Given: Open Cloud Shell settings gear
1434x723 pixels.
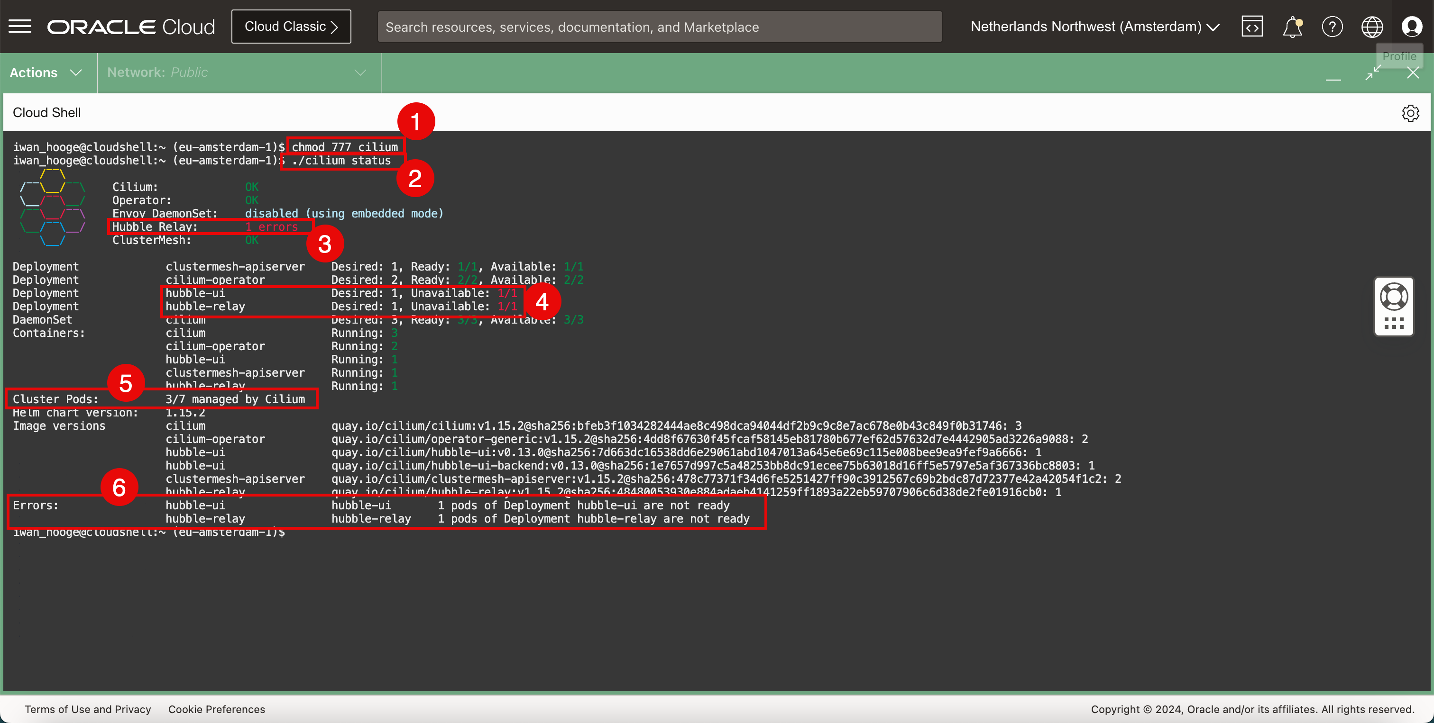Looking at the screenshot, I should 1410,113.
